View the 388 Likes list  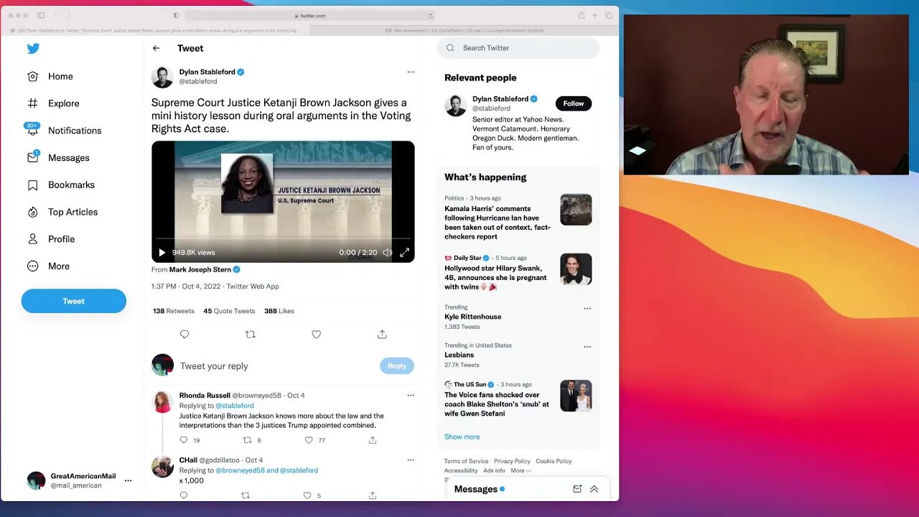click(x=279, y=311)
